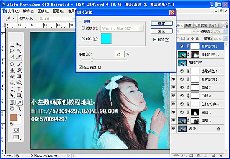Open the 图层(L) menu
Screen dimensions: 230x159
coord(58,11)
